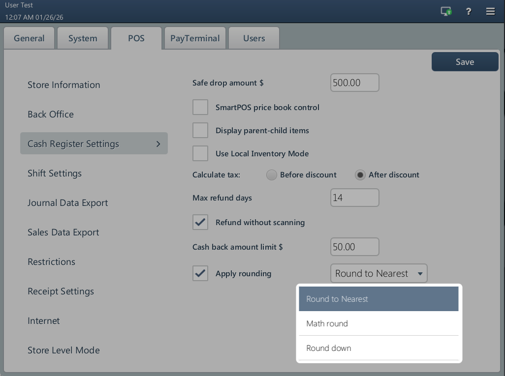Edit the Max refund days field
The width and height of the screenshot is (505, 376).
(x=354, y=198)
